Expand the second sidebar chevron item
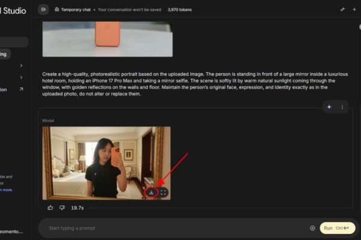This screenshot has height=240, width=361. (21, 77)
